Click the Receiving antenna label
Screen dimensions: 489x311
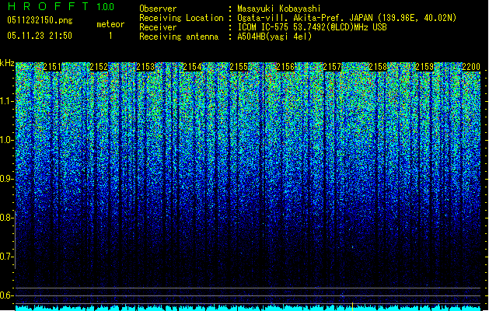(179, 37)
